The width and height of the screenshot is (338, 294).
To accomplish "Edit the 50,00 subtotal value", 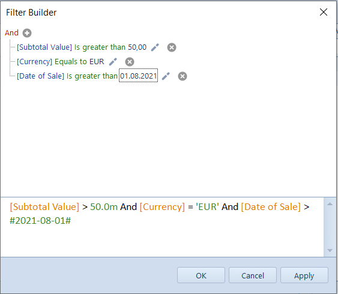I will pyautogui.click(x=137, y=47).
